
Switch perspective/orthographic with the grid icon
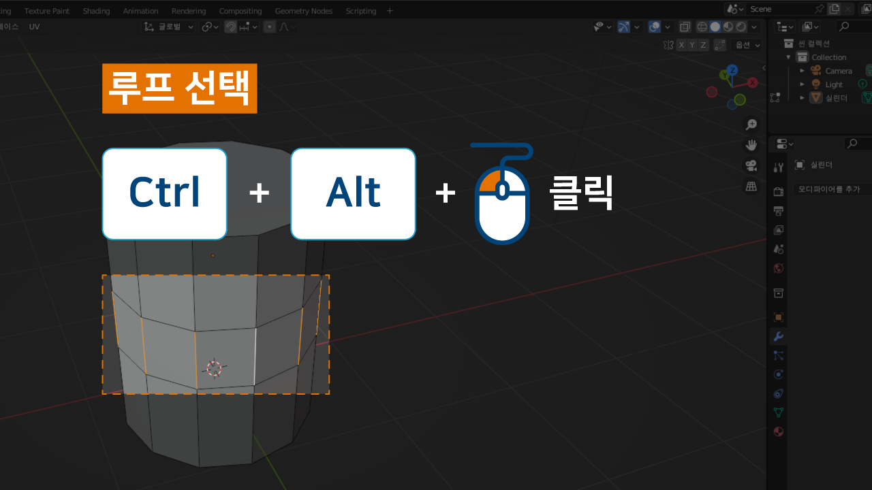[751, 186]
